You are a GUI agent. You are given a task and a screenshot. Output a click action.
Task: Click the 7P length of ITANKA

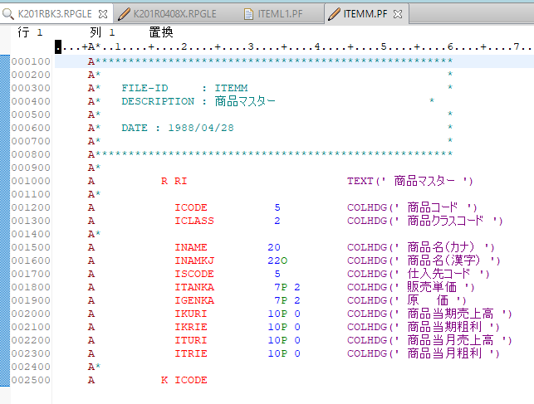(281, 287)
